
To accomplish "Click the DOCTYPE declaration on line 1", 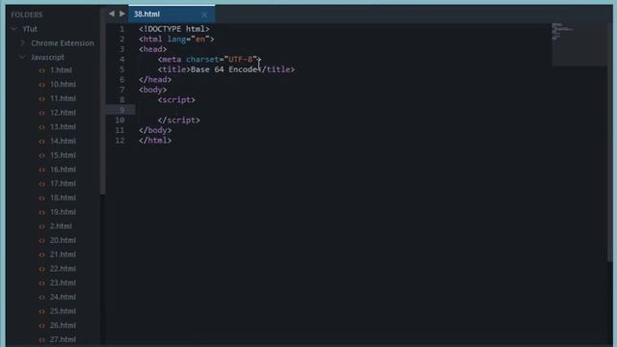I will click(x=174, y=29).
